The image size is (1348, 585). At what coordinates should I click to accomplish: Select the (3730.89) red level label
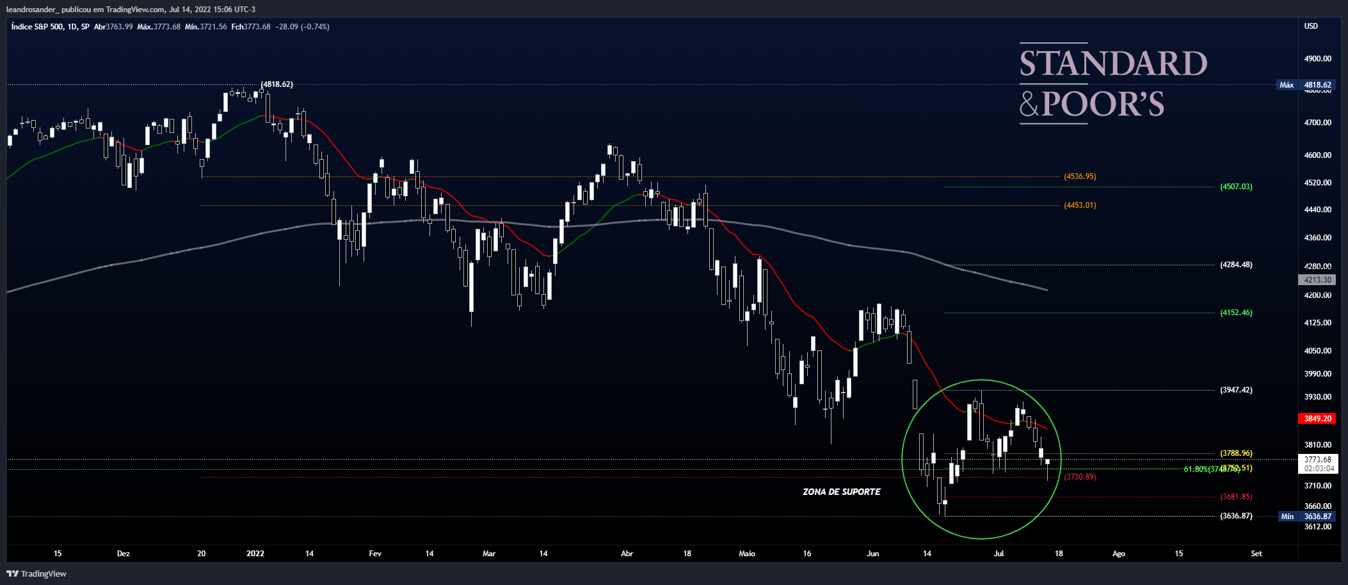[x=1080, y=477]
